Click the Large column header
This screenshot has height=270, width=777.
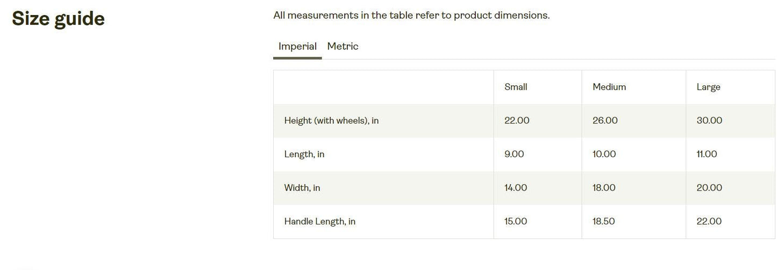(x=708, y=87)
